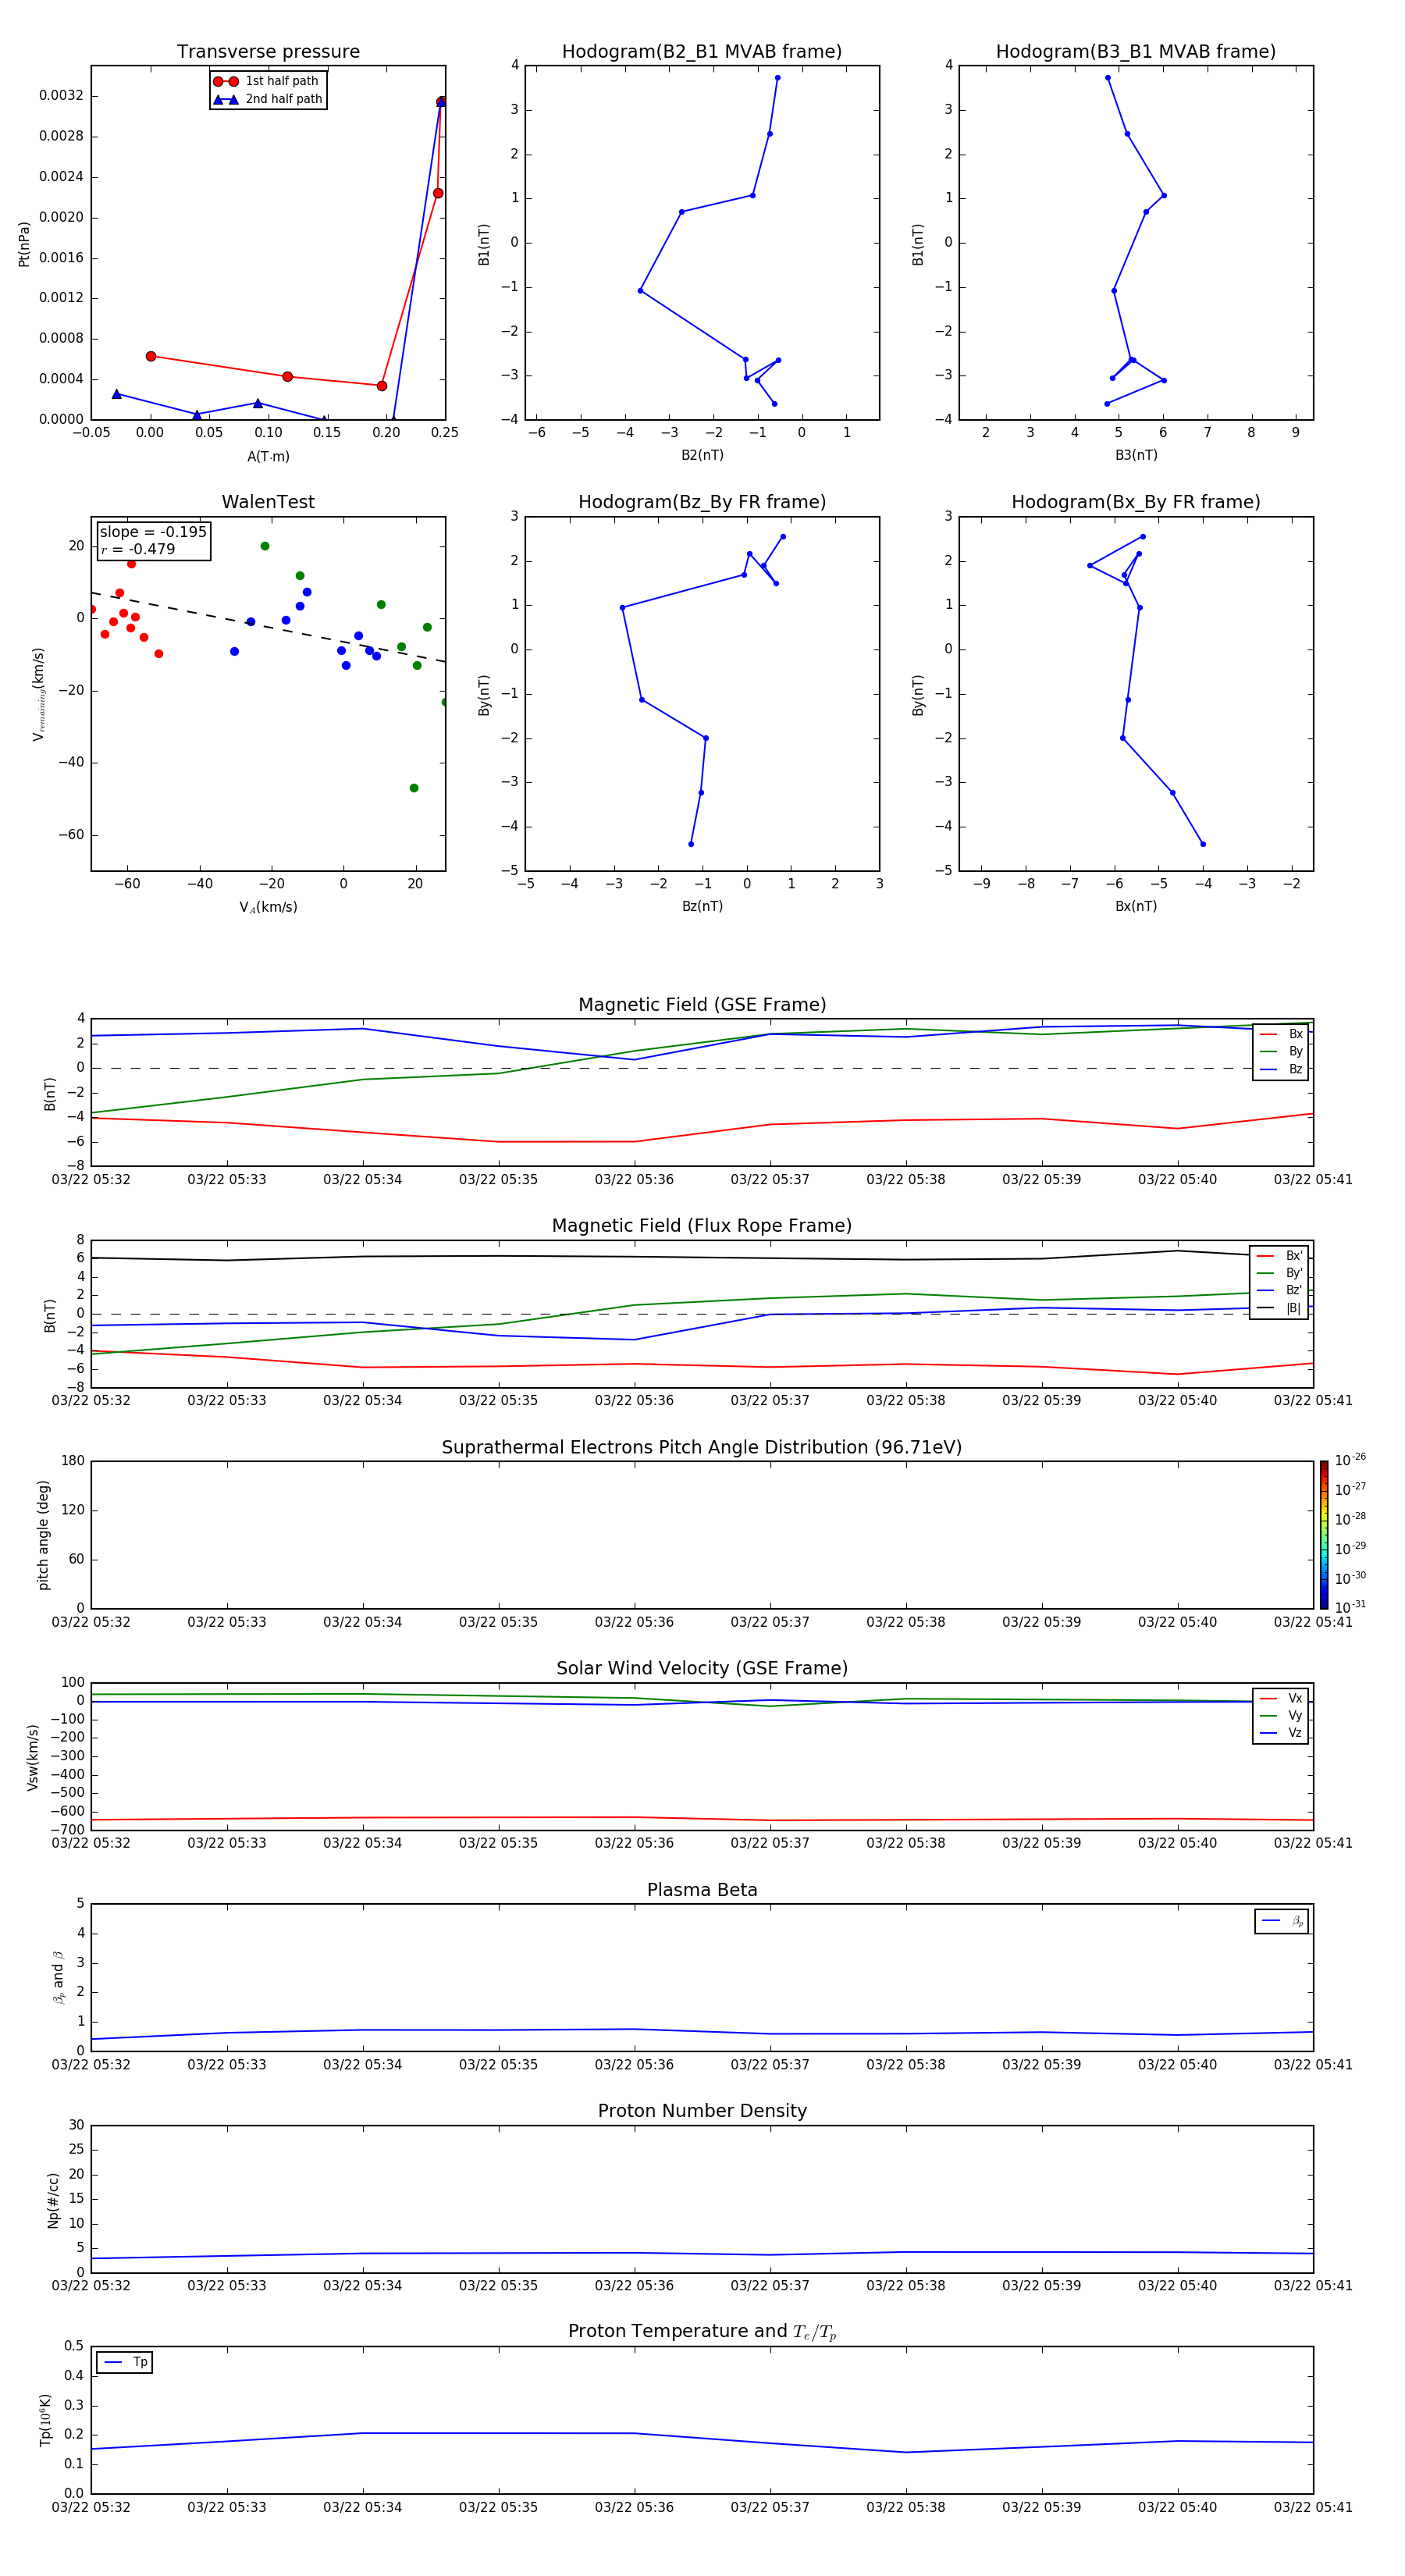
Task: Click the 'Np(#/cc)' y-axis label
Action: pyautogui.click(x=54, y=2200)
